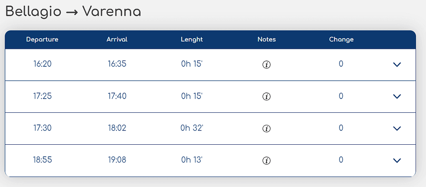Open notes icon for 17:25 departure
The image size is (426, 187).
(x=267, y=97)
